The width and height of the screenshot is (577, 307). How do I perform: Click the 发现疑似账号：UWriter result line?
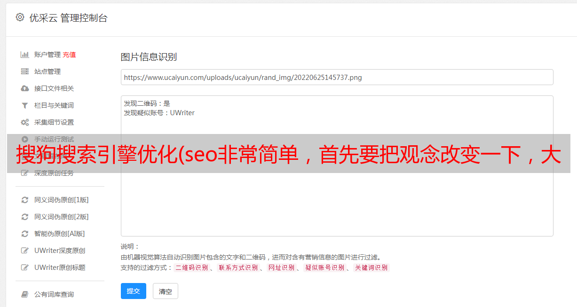(159, 113)
